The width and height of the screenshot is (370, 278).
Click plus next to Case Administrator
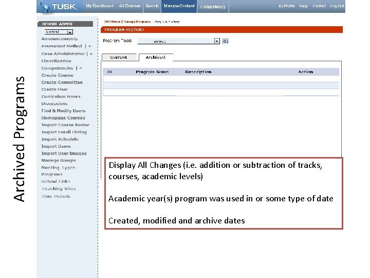coord(91,54)
